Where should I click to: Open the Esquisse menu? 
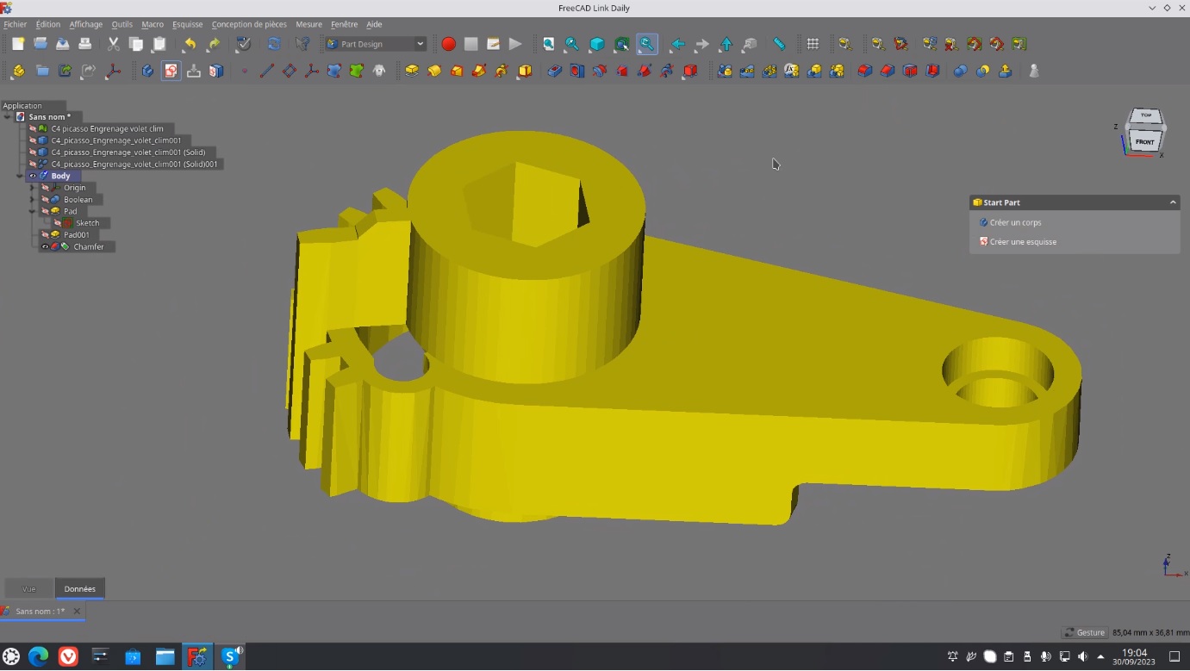[187, 24]
